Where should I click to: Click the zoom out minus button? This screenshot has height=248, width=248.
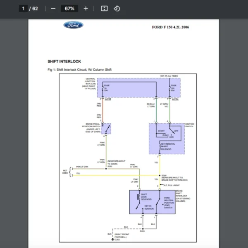coord(53,8)
